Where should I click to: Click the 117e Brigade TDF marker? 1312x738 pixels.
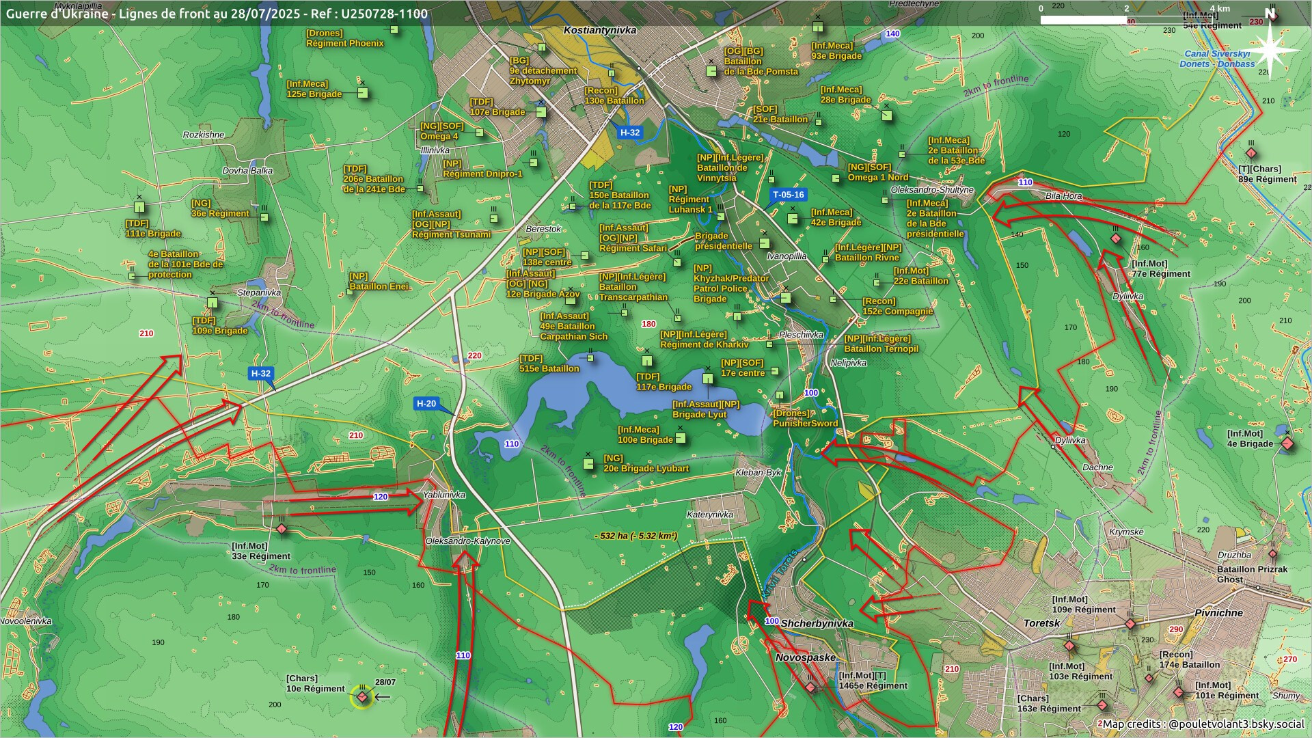(646, 361)
